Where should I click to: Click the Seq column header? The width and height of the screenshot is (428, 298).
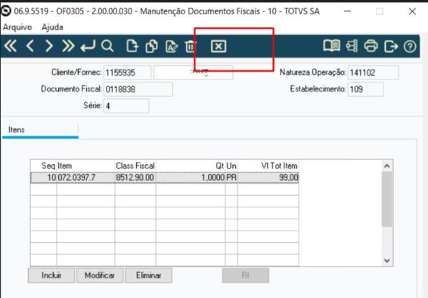[44, 166]
